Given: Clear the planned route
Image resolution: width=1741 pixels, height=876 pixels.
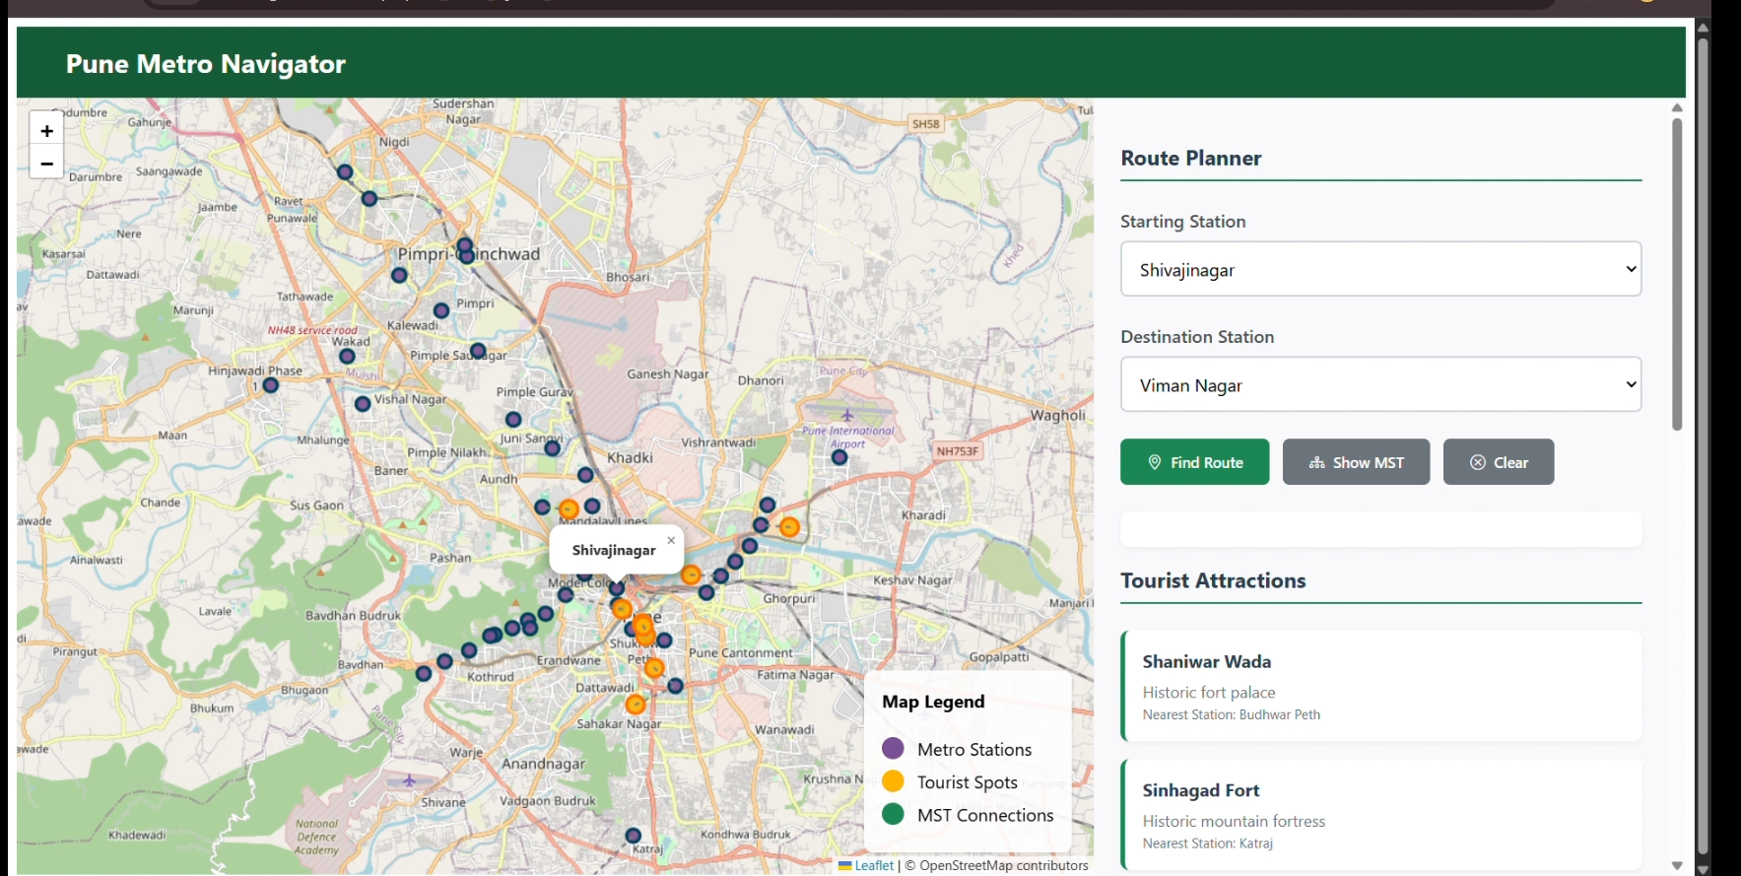Looking at the screenshot, I should [1499, 462].
